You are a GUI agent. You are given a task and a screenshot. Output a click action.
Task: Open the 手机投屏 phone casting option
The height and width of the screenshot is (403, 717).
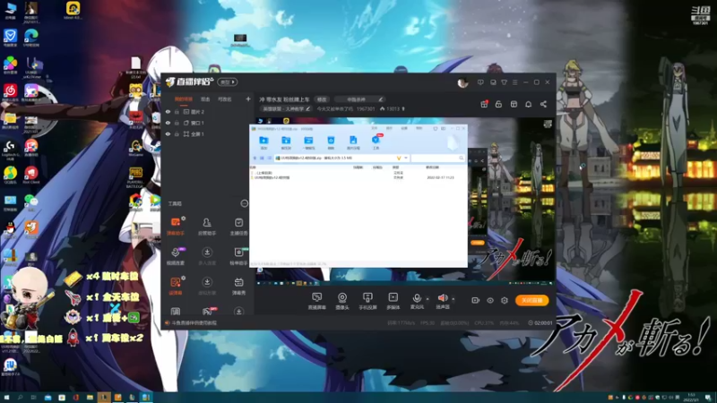[367, 301]
